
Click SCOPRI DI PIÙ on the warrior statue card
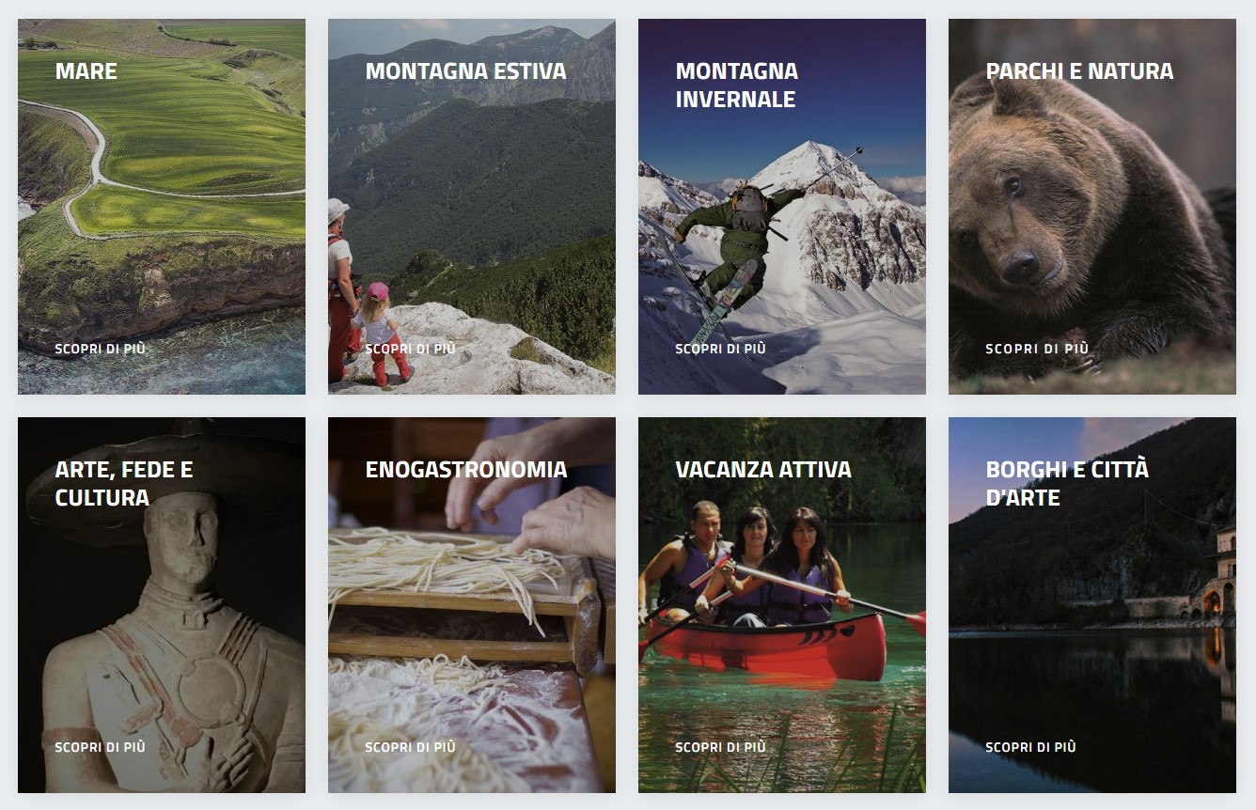point(101,747)
